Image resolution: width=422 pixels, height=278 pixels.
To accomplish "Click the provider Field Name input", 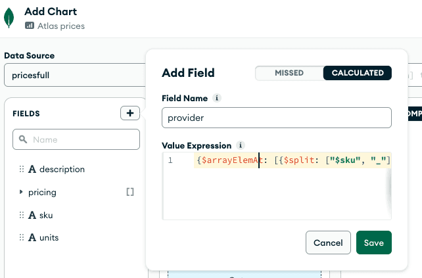I will click(x=276, y=117).
